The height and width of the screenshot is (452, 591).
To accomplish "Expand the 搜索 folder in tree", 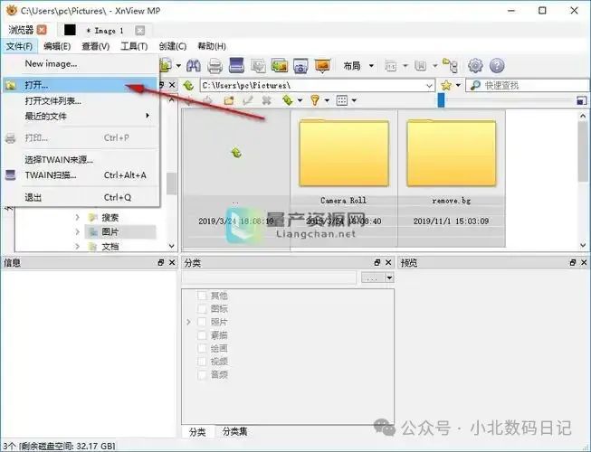I will tap(78, 218).
